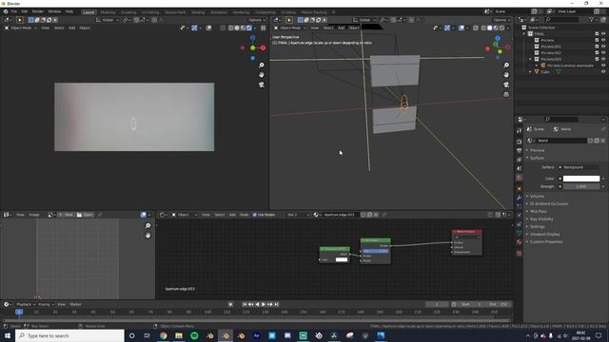Click the pan hand icon in image editor
The width and height of the screenshot is (609, 342).
click(147, 236)
